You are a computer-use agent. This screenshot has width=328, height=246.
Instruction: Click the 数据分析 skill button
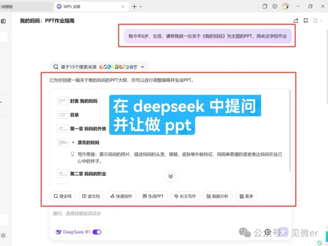217,196
